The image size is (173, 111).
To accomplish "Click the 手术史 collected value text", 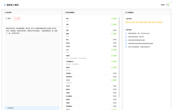I will click(x=70, y=83).
